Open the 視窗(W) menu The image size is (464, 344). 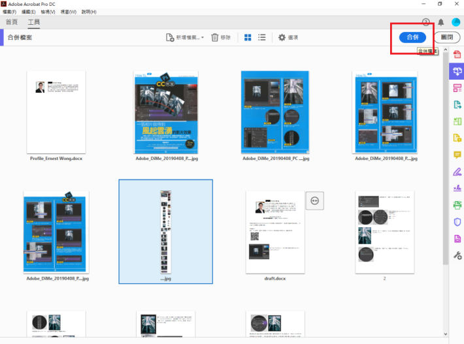point(69,12)
